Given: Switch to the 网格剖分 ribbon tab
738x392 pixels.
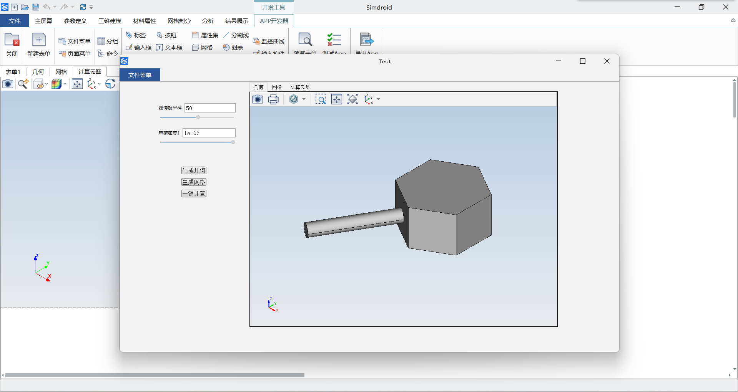Looking at the screenshot, I should tap(179, 21).
